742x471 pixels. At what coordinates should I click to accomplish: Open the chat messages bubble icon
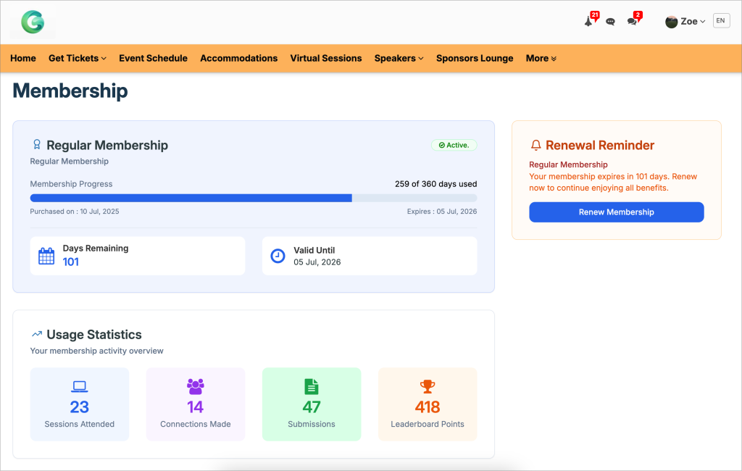[x=611, y=21]
